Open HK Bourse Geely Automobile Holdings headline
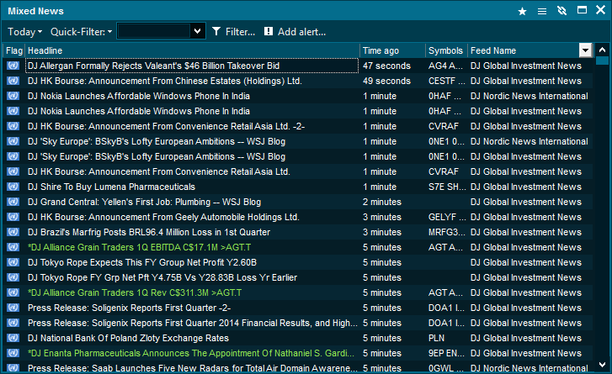Screen dimensions: 612x374 click(x=163, y=217)
